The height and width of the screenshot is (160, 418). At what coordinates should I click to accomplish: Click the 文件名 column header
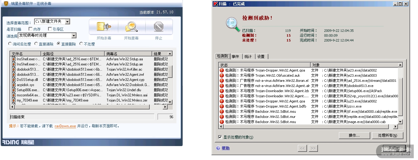click(x=25, y=54)
